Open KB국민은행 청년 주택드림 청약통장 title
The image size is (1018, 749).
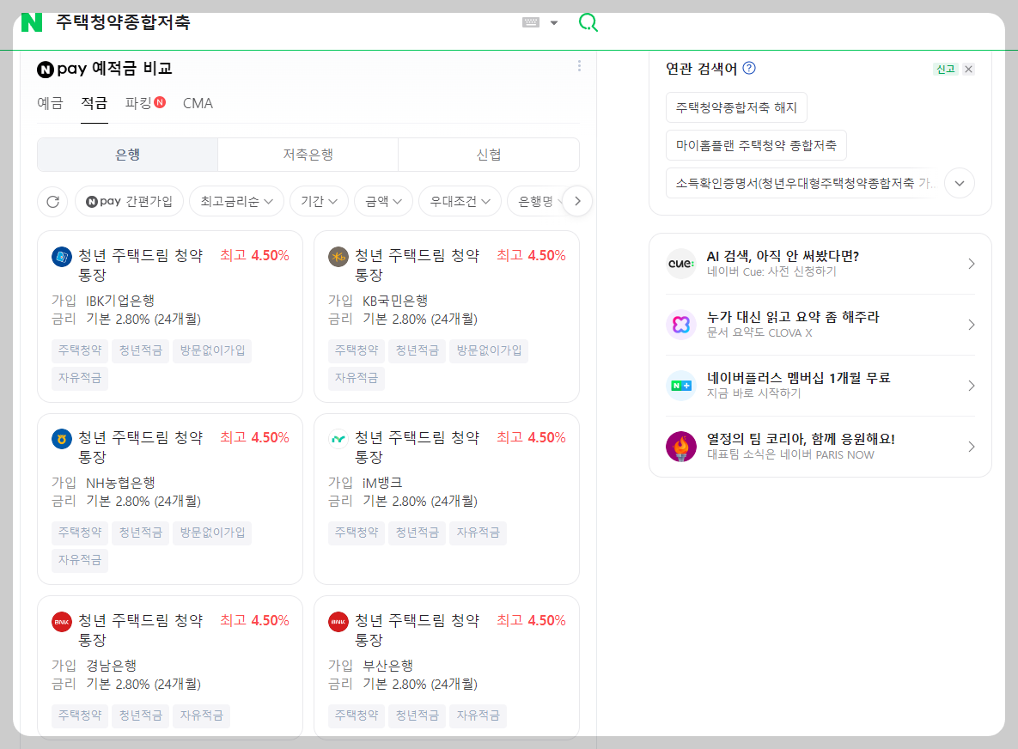418,265
